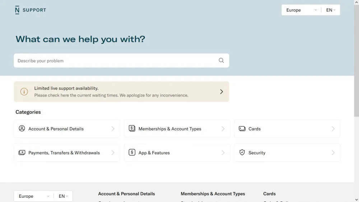Open the Cards category chevron
The width and height of the screenshot is (359, 202).
coord(333,129)
